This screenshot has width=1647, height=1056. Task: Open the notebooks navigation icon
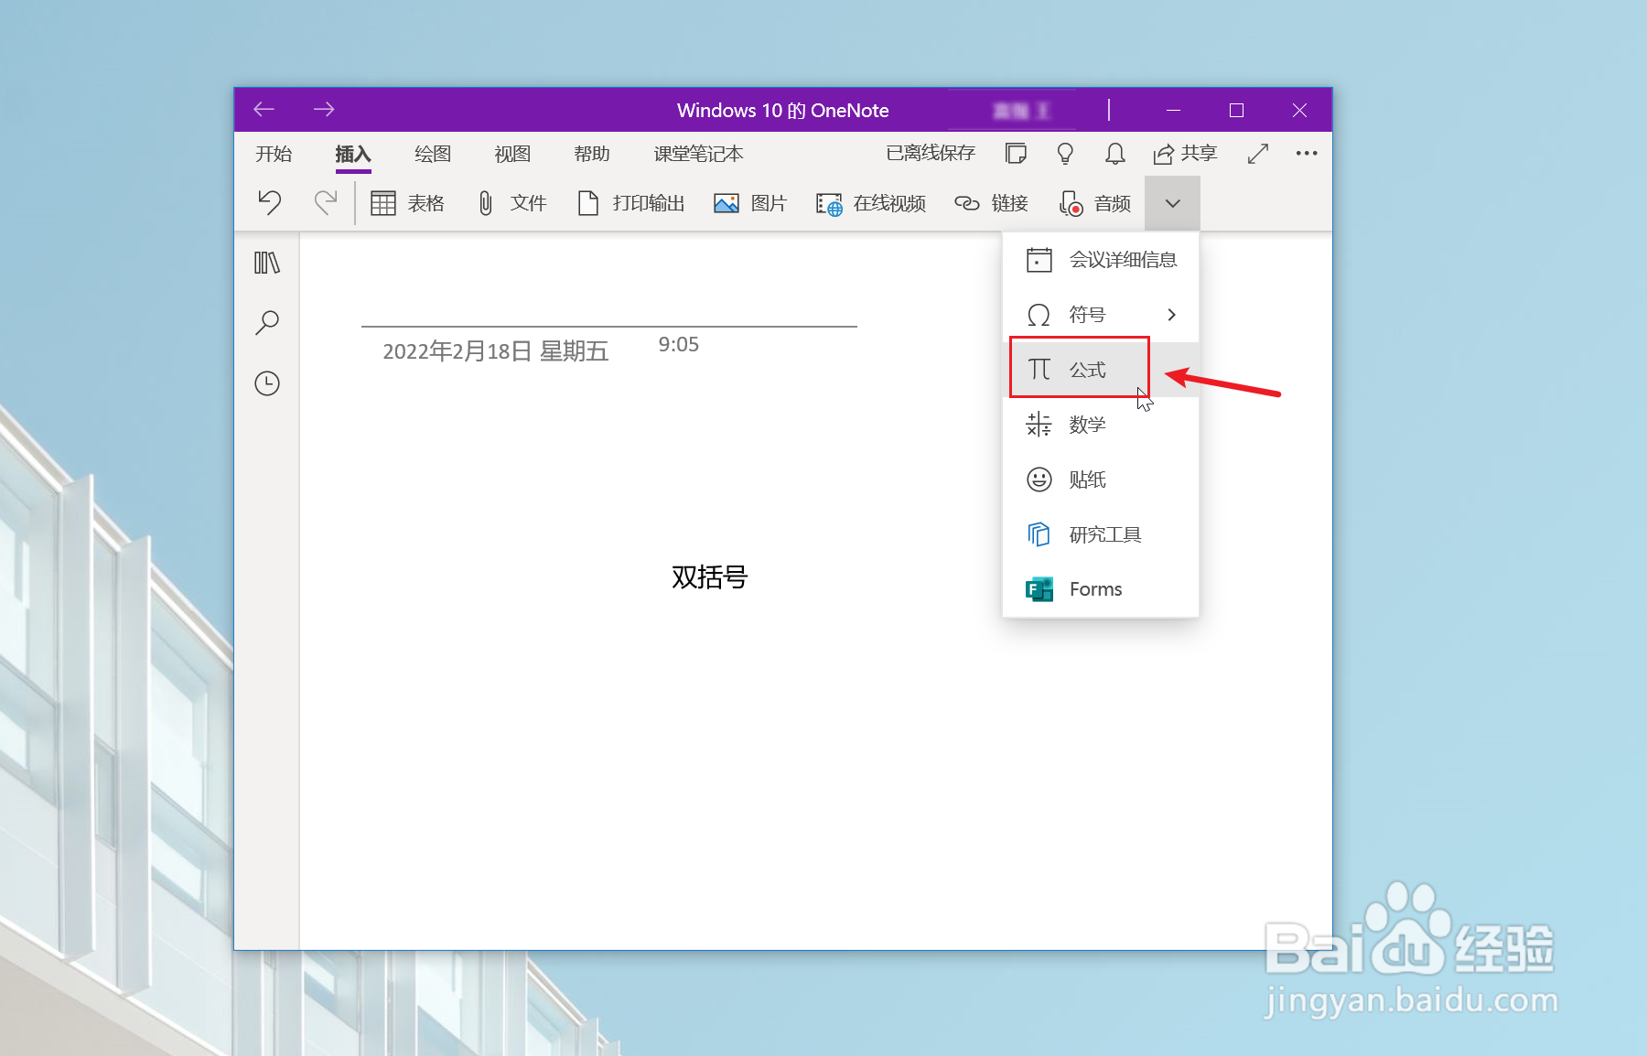coord(267,264)
